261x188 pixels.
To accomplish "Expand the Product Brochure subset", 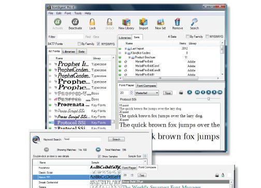I will click(x=129, y=57).
